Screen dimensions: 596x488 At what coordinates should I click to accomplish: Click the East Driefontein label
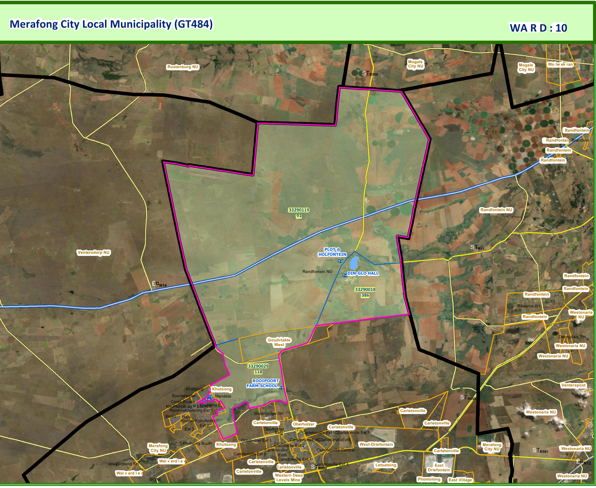click(439, 467)
